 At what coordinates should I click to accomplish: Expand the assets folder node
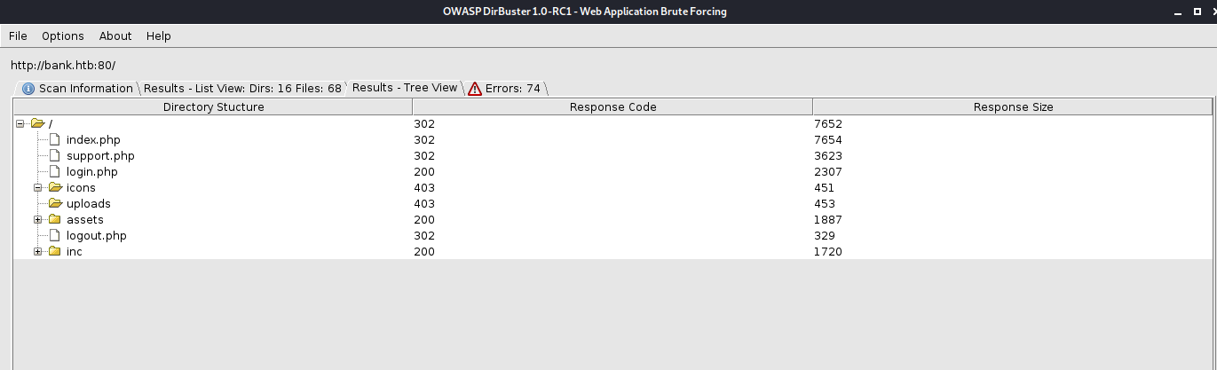click(x=38, y=220)
